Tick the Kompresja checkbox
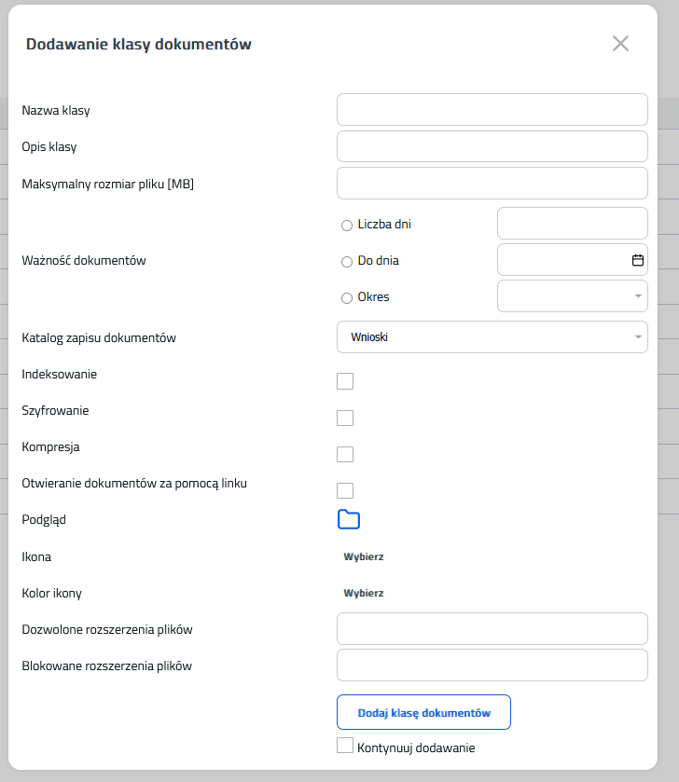This screenshot has width=679, height=782. coord(345,454)
